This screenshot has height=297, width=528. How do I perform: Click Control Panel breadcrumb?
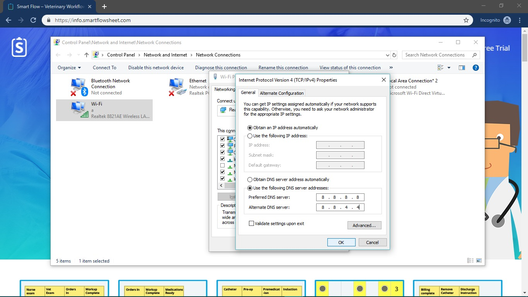click(x=121, y=55)
